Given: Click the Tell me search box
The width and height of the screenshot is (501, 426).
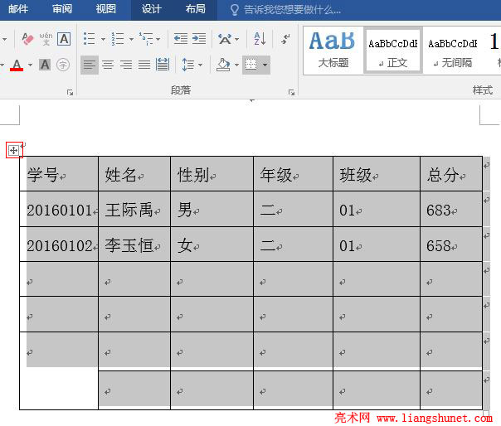Looking at the screenshot, I should click(285, 10).
